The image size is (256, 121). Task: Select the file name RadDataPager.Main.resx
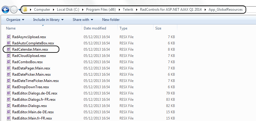[x=31, y=68]
